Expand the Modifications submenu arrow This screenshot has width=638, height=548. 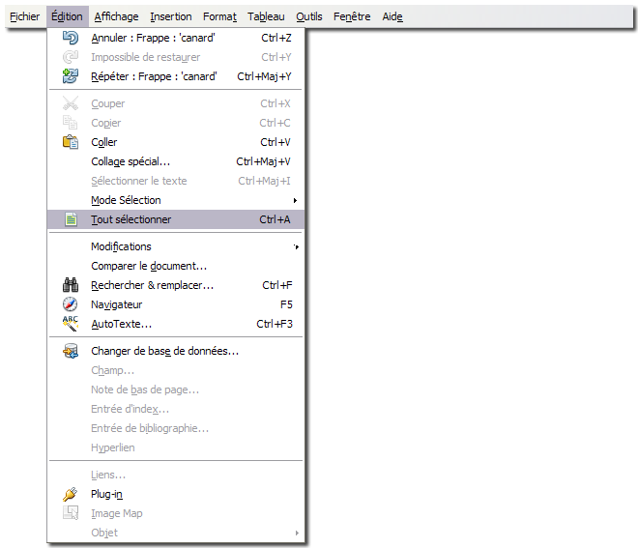pyautogui.click(x=296, y=246)
